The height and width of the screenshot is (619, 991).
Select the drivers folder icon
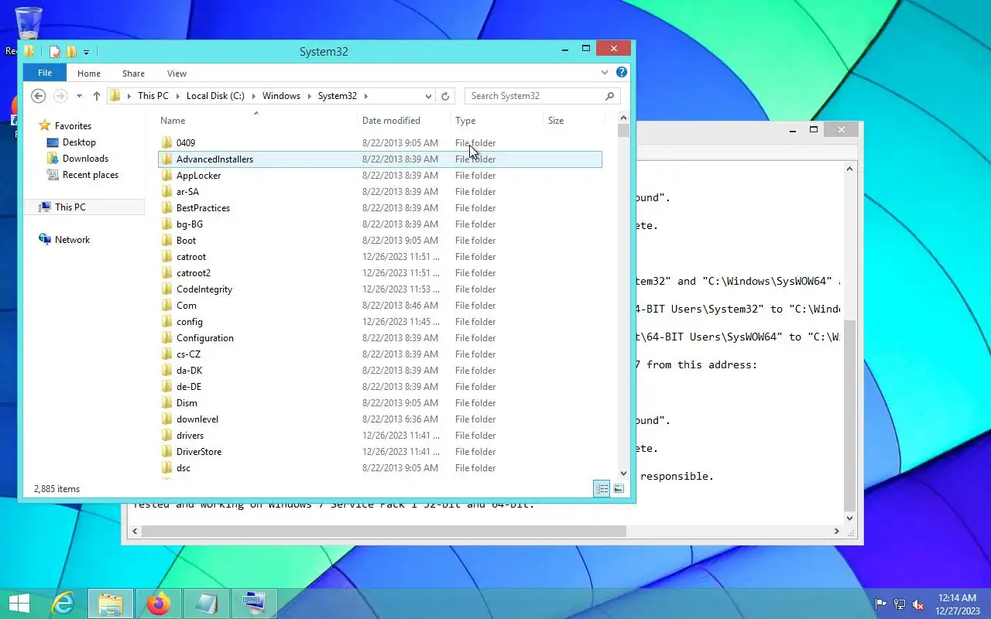pos(166,436)
